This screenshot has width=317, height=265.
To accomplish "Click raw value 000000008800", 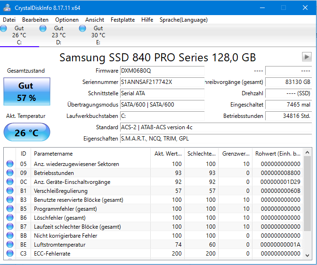I will click(280, 173).
